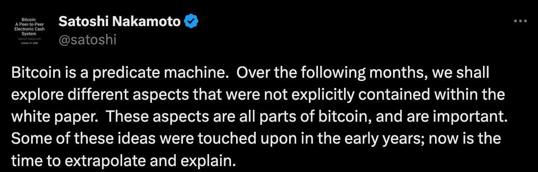Image resolution: width=538 pixels, height=172 pixels.
Task: Open Satoshi Nakamoto's profile via display name
Action: pos(119,21)
